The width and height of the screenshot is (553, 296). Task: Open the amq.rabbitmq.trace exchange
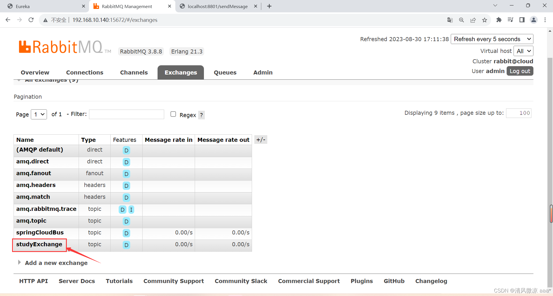46,209
